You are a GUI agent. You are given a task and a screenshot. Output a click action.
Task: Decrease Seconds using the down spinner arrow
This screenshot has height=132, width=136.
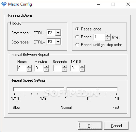(65, 70)
